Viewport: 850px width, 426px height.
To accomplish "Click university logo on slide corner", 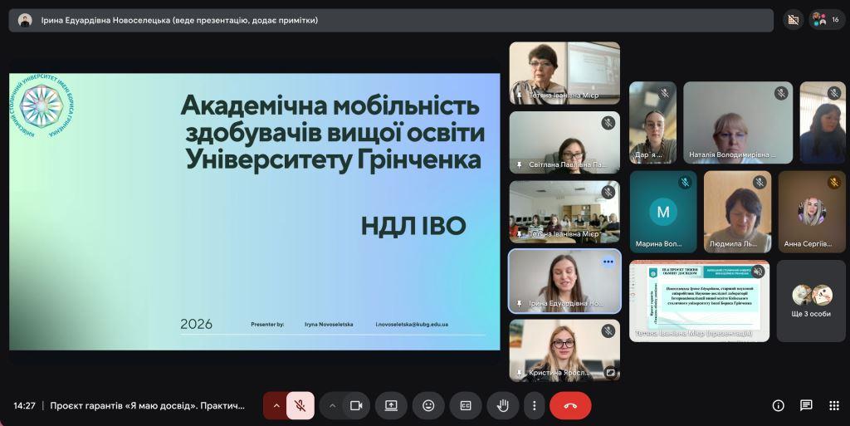I will pos(42,105).
